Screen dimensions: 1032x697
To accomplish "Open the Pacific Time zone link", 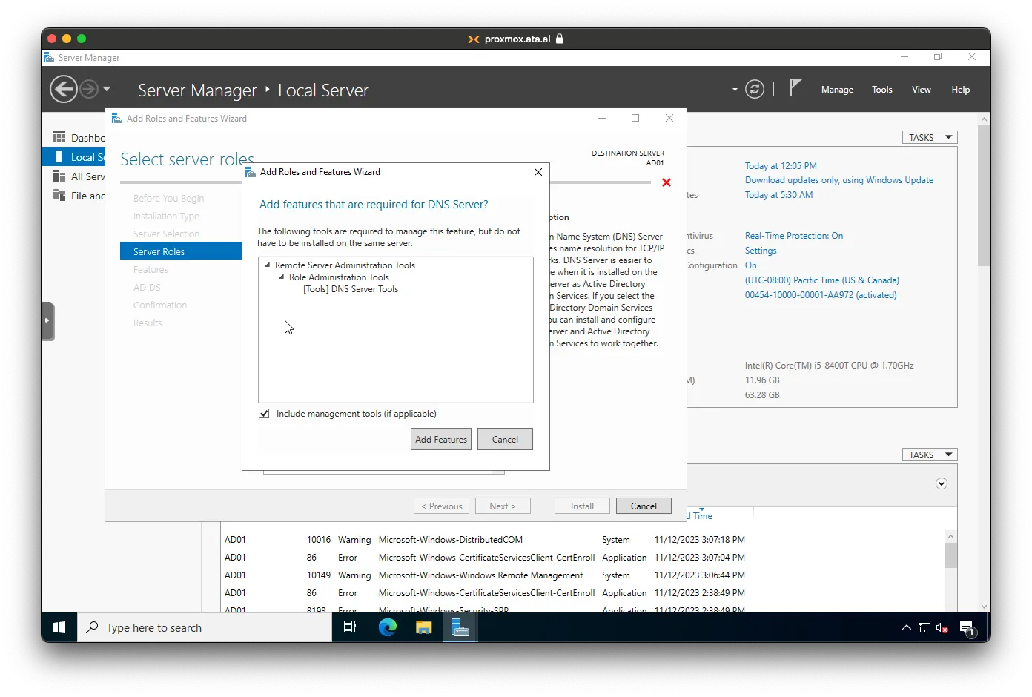I will (x=822, y=280).
